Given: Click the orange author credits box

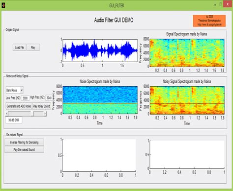Looking at the screenshot, I should tap(209, 21).
